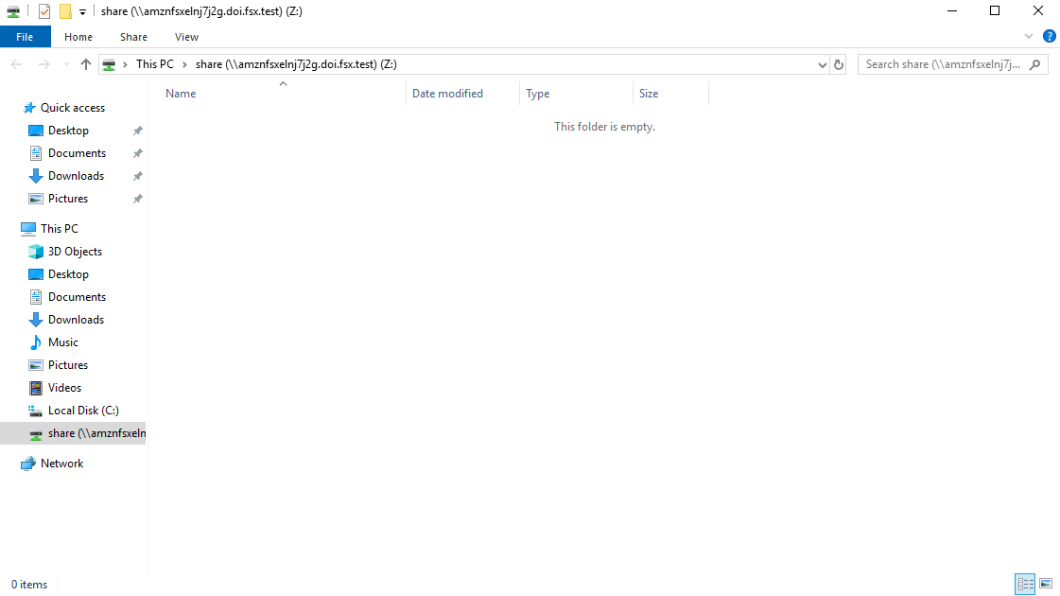Click the pin icon next to Desktop
This screenshot has height=596, width=1060.
pyautogui.click(x=137, y=131)
